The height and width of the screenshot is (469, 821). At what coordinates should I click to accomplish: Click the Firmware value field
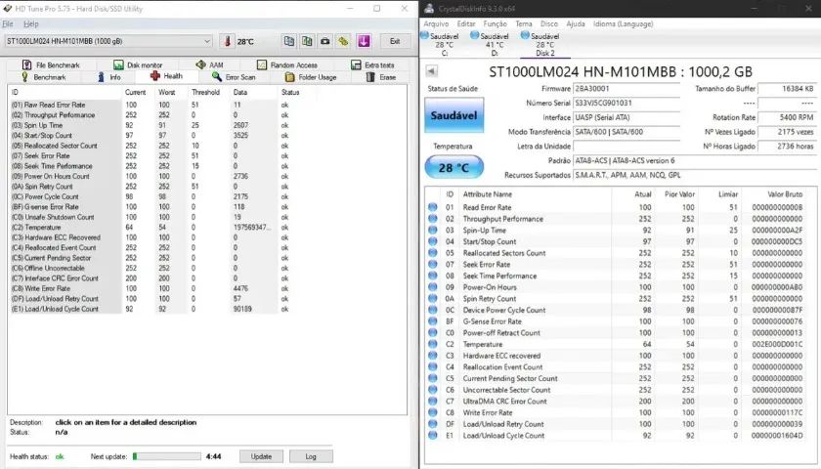[x=627, y=89]
